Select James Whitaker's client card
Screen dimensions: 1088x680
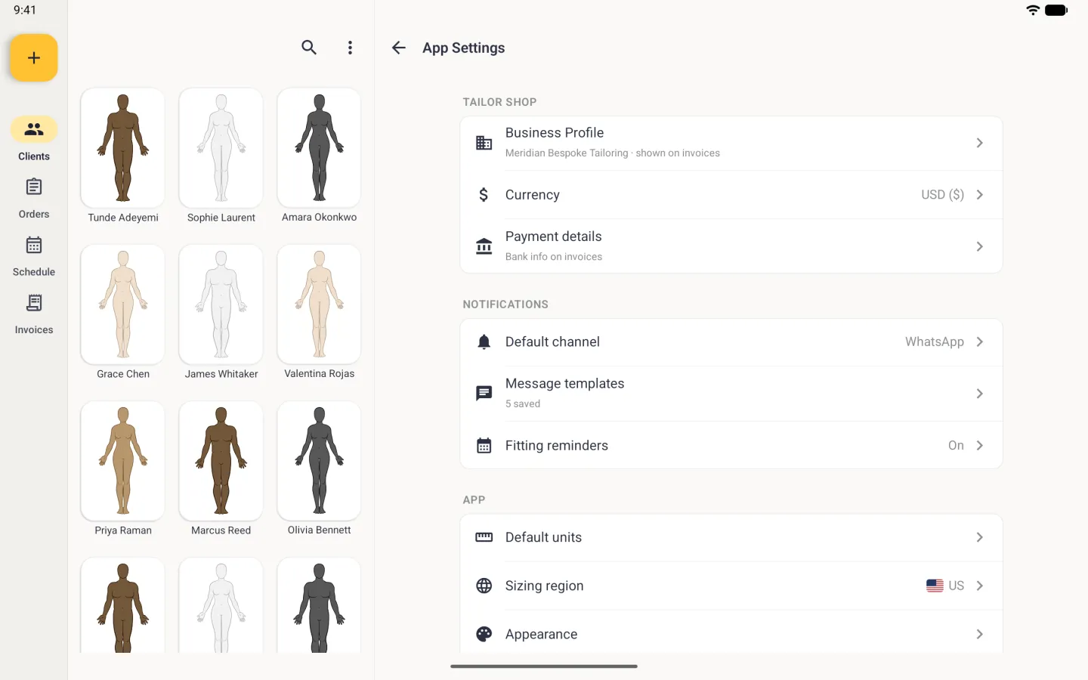pyautogui.click(x=221, y=313)
